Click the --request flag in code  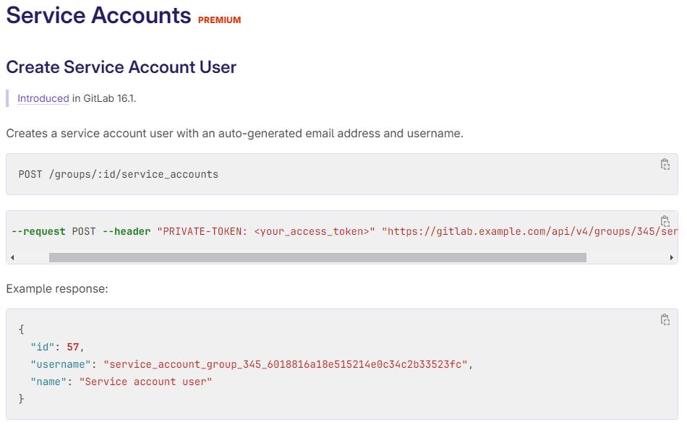coord(38,231)
